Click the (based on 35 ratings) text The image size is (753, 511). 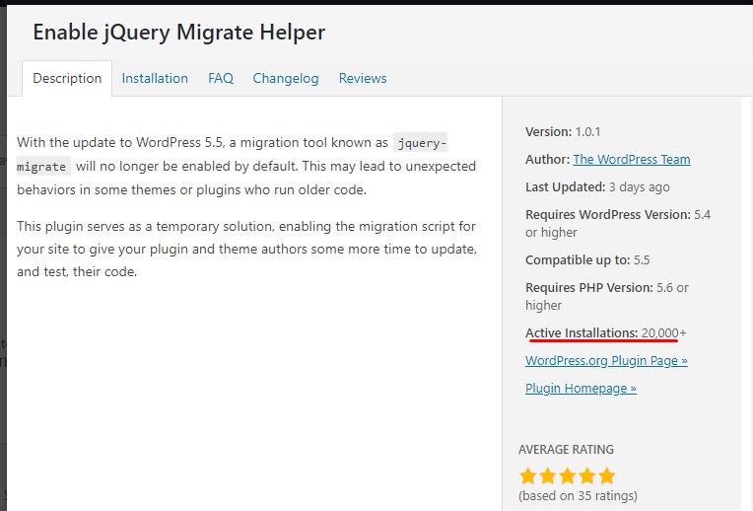pyautogui.click(x=579, y=495)
